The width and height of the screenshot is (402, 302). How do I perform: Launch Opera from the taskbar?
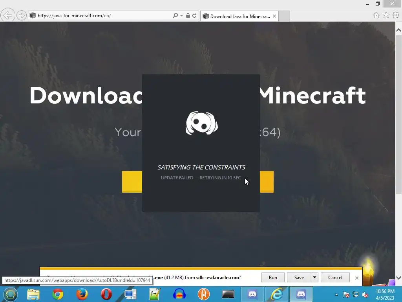pyautogui.click(x=106, y=294)
